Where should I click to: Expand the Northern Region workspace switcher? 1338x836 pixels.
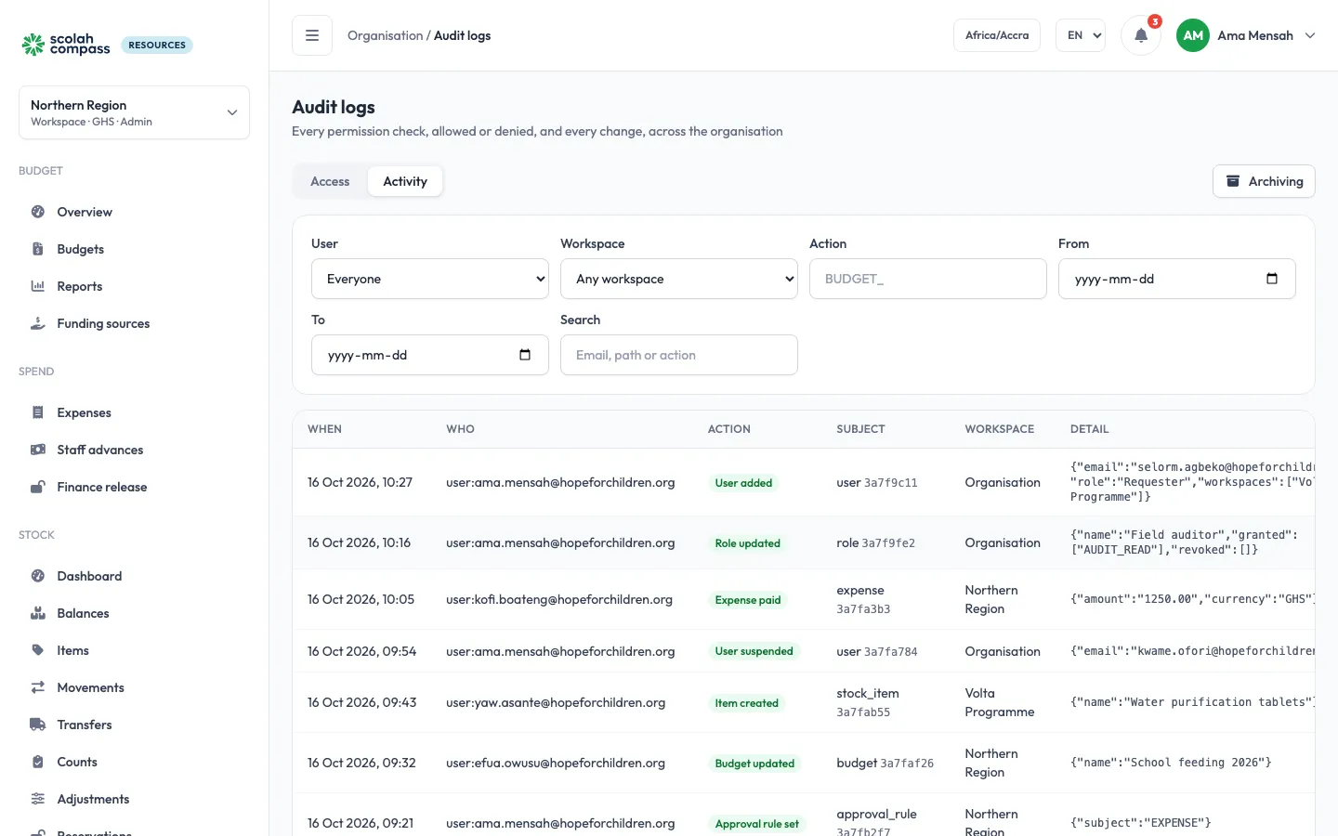point(134,112)
